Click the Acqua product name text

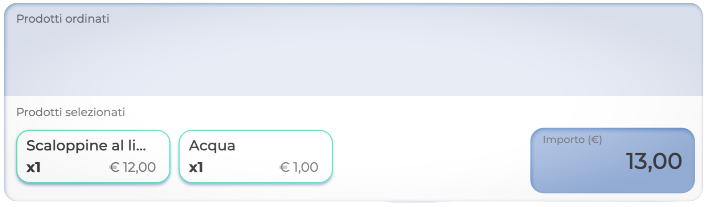(x=212, y=146)
